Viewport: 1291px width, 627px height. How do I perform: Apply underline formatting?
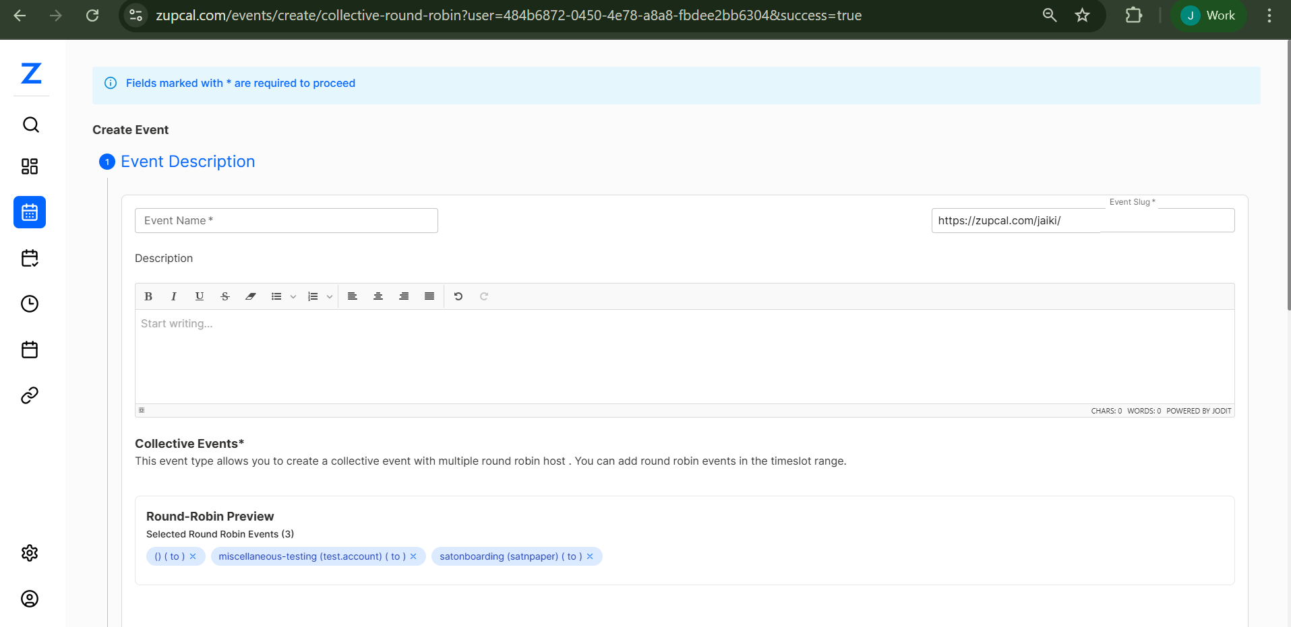(x=200, y=296)
